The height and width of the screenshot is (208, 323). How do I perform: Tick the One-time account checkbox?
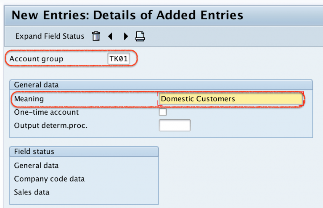pyautogui.click(x=163, y=112)
